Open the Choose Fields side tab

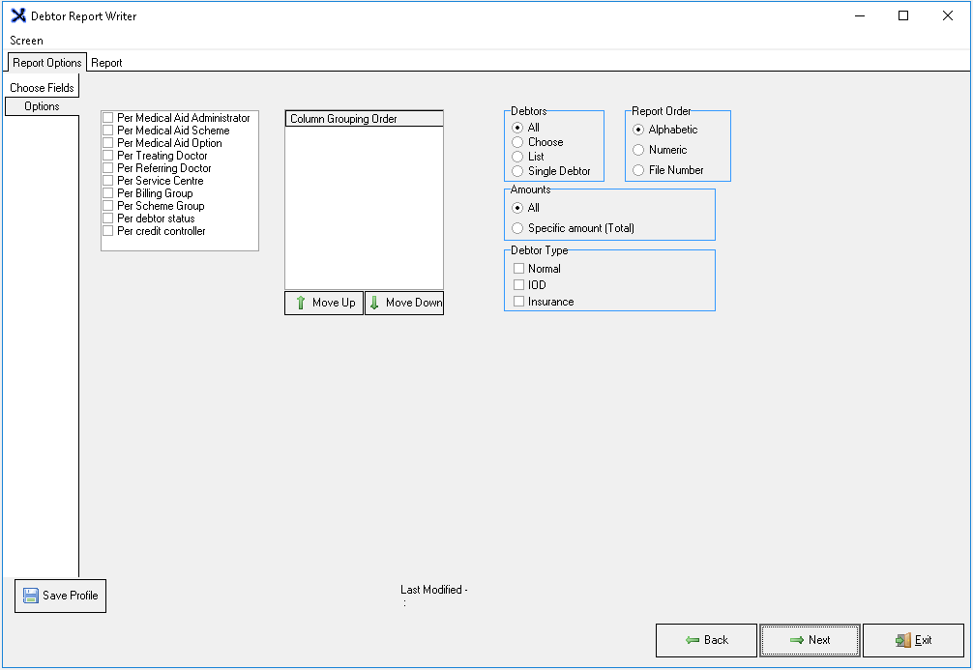click(x=42, y=88)
